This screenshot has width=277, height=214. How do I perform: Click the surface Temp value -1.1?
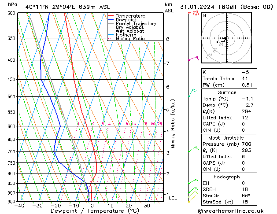point(247,99)
